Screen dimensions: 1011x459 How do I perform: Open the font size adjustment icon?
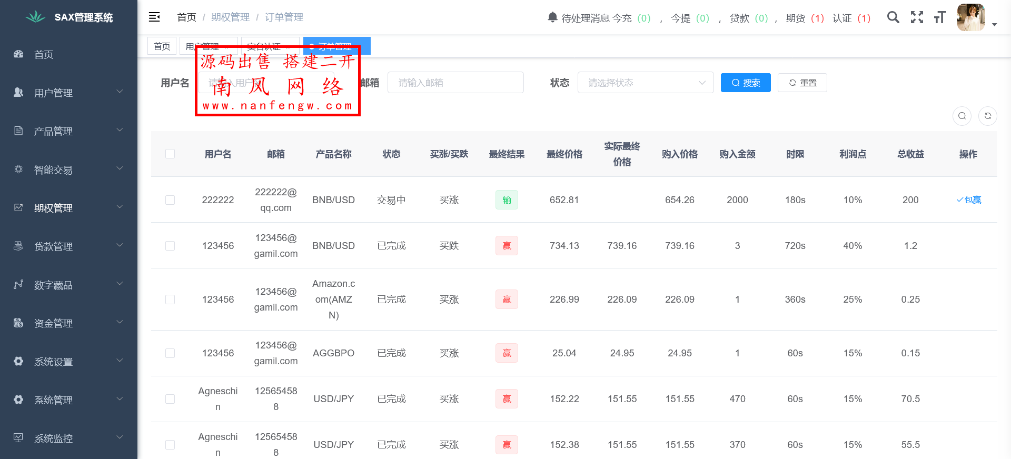pos(940,17)
